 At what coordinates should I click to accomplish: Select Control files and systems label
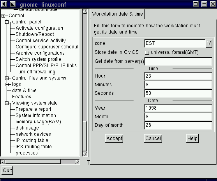39,78
